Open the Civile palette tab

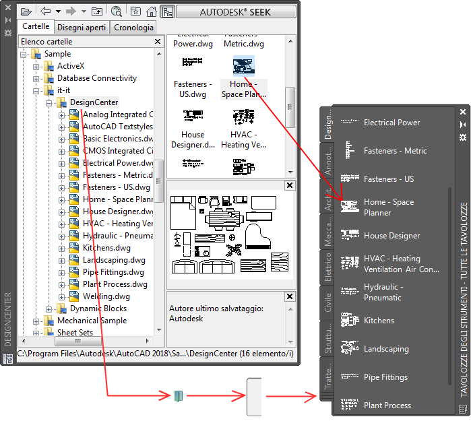click(327, 302)
